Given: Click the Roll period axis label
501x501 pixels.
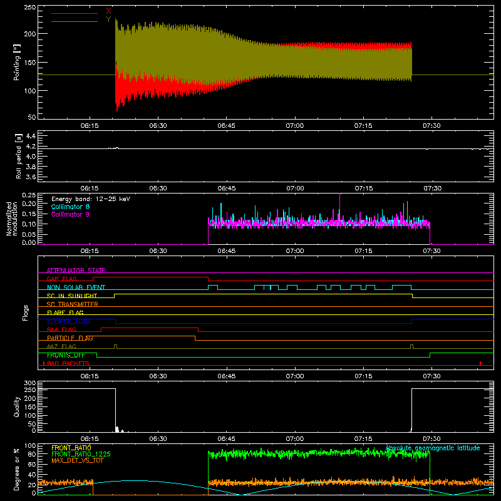Looking at the screenshot, I should click(19, 156).
